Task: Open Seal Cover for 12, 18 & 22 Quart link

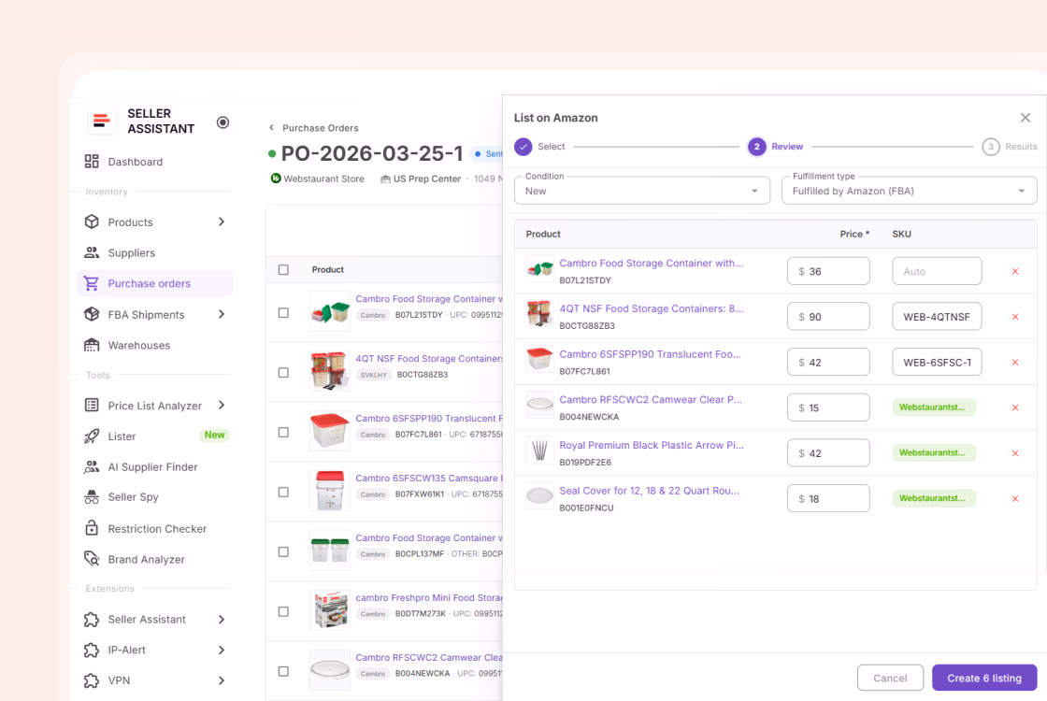Action: pos(649,490)
